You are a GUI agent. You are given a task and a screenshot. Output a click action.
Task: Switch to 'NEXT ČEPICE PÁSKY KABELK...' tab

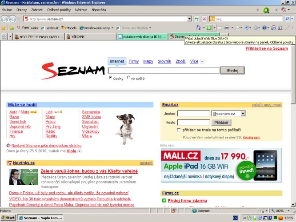click(x=39, y=36)
